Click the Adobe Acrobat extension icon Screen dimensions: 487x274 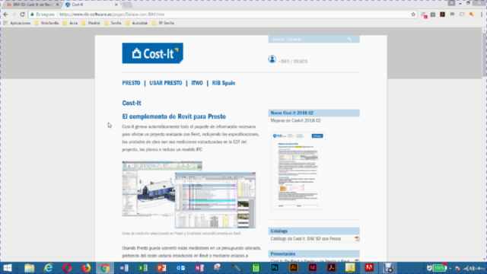(x=443, y=14)
